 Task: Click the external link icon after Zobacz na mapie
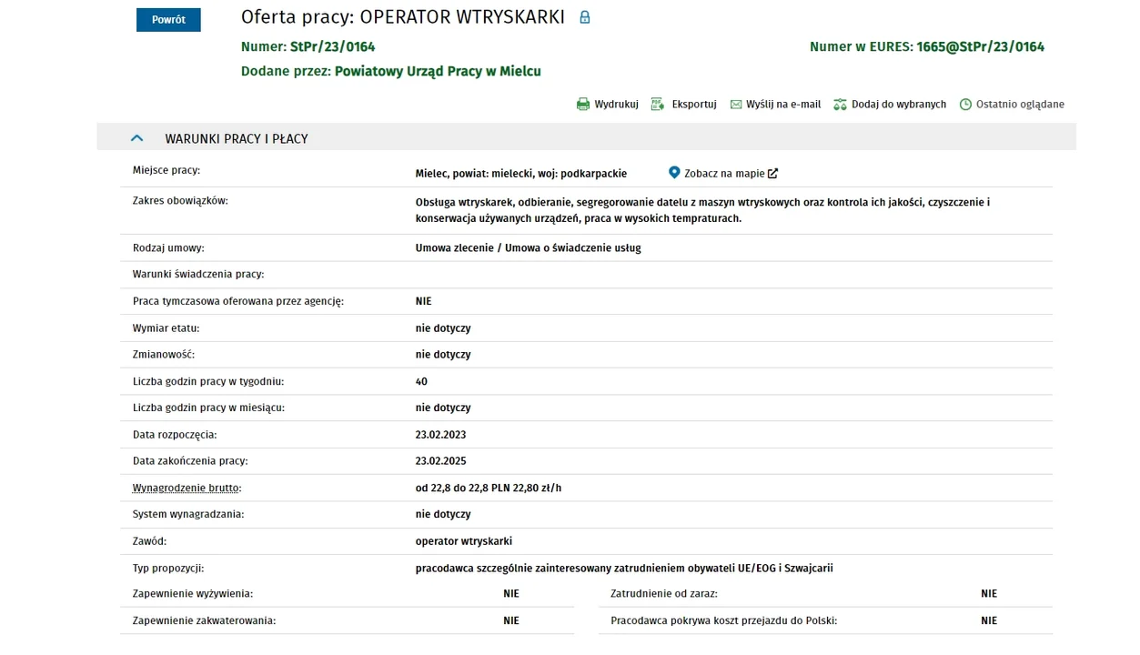[x=772, y=174]
